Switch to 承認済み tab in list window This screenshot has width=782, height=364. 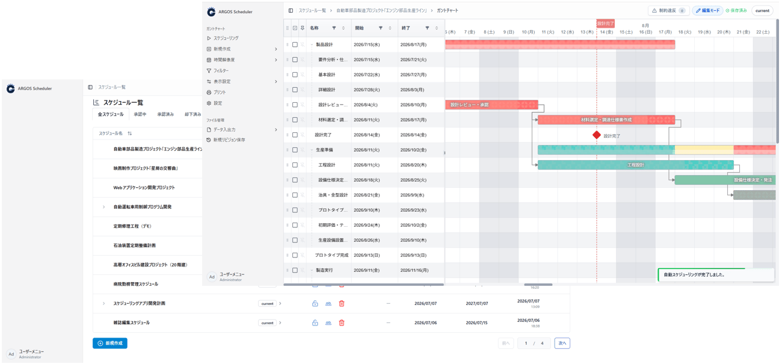coord(165,114)
